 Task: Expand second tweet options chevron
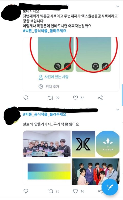118,109
